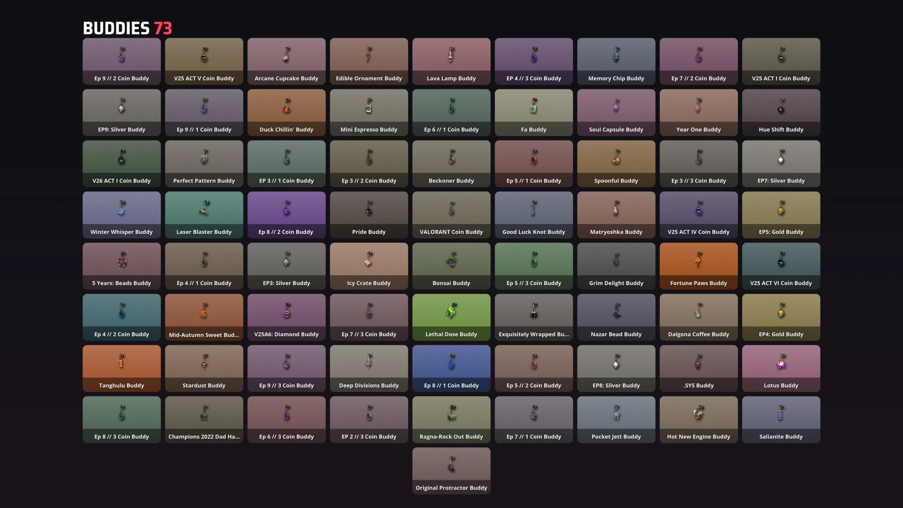903x508 pixels.
Task: Click the Ep 3 // 2 Coin Buddy label
Action: coord(369,181)
